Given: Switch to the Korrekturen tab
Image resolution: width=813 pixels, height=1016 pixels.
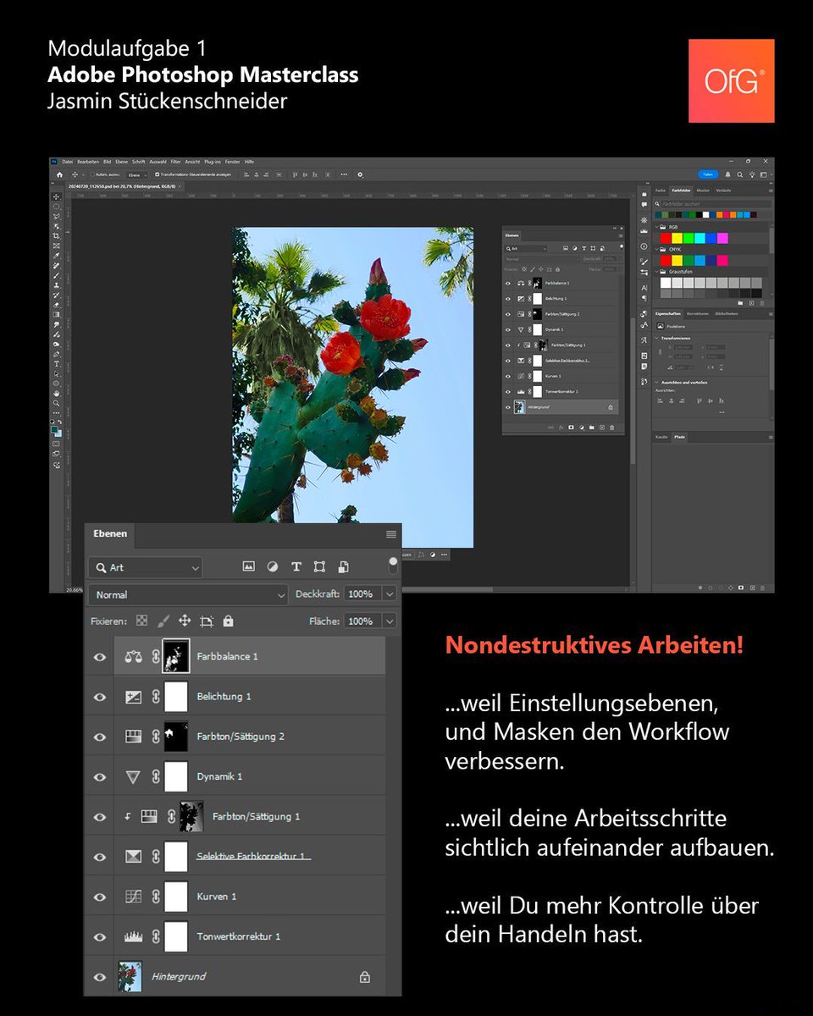Looking at the screenshot, I should (700, 314).
